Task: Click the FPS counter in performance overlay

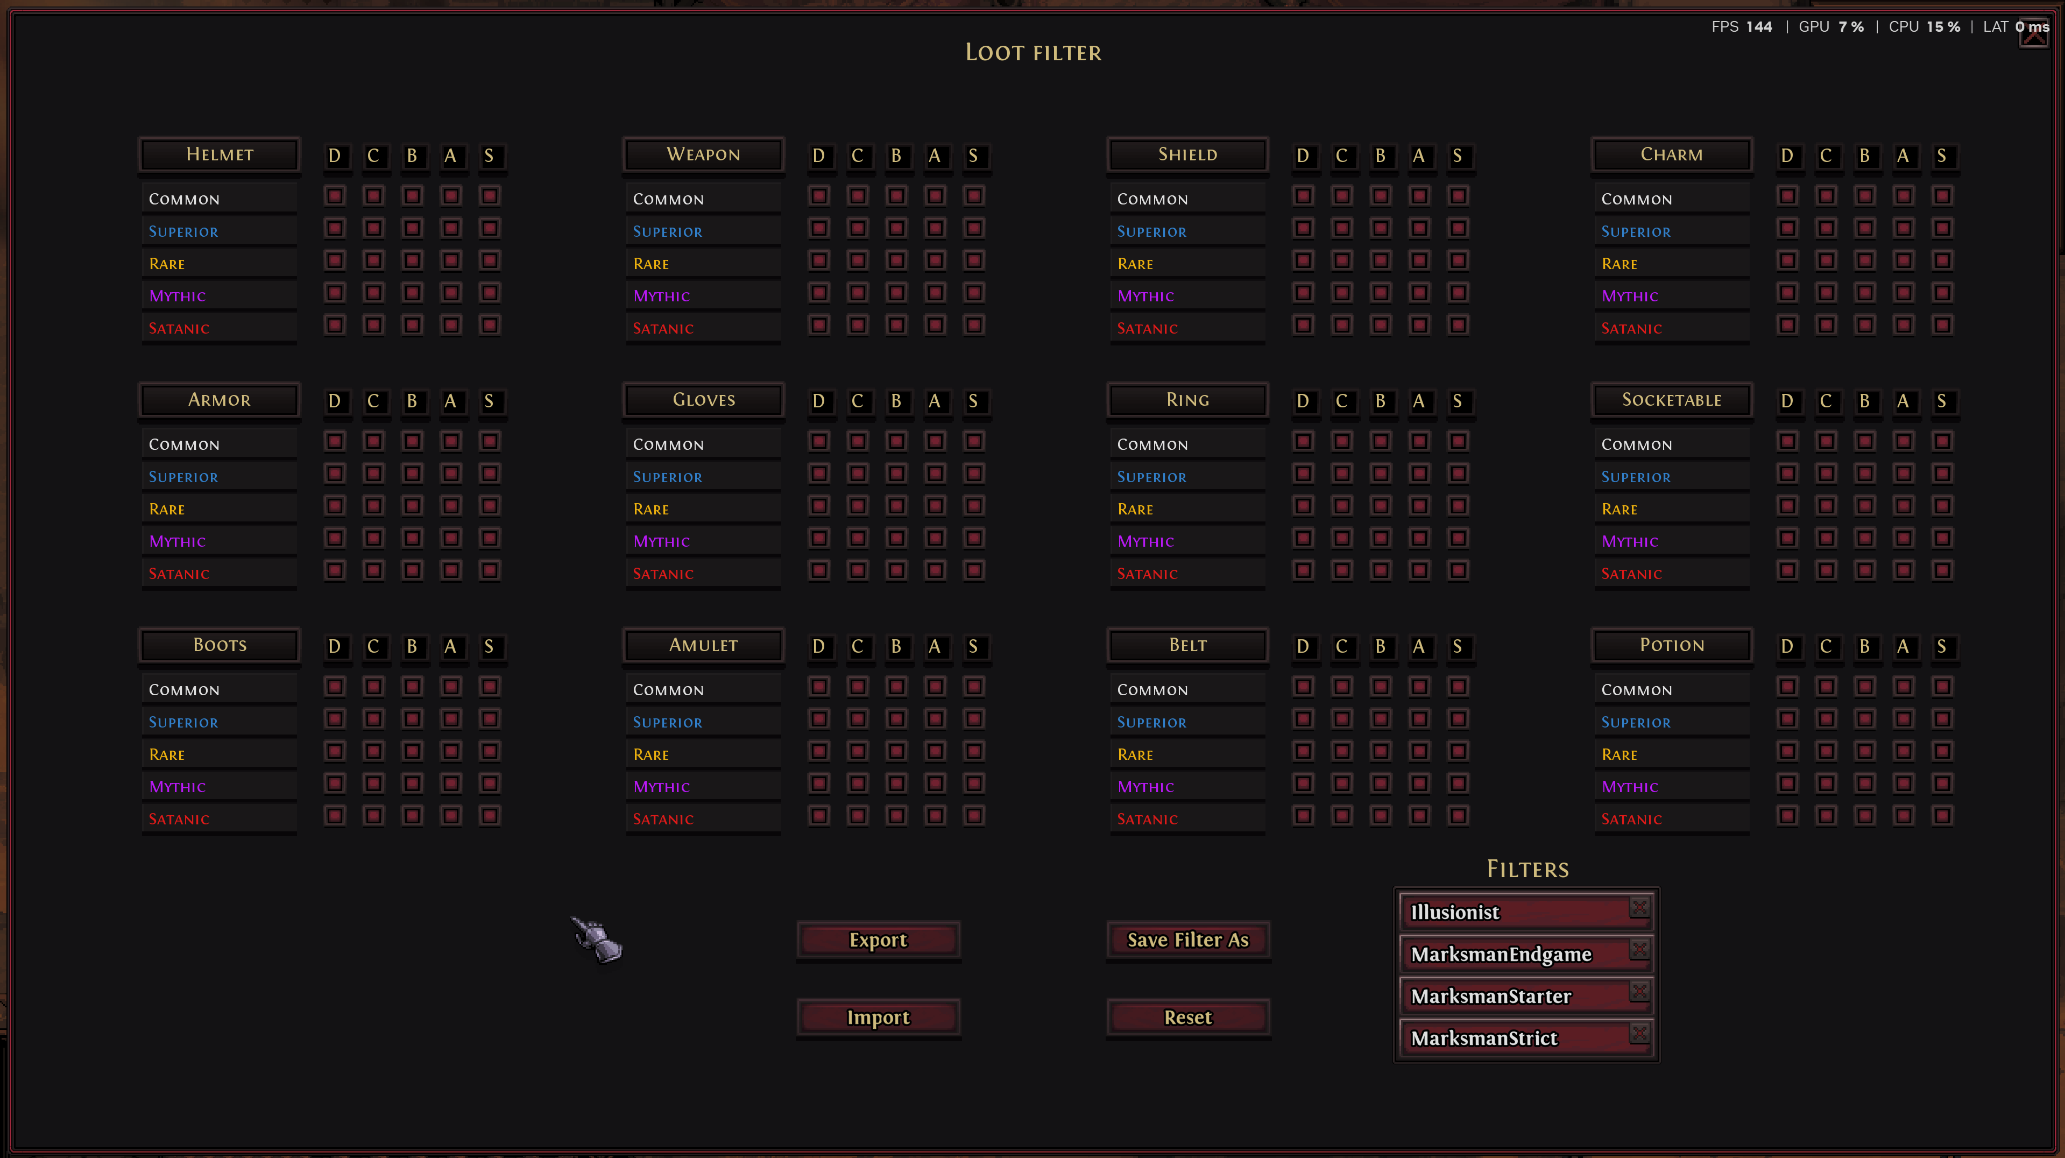Action: 1742,26
